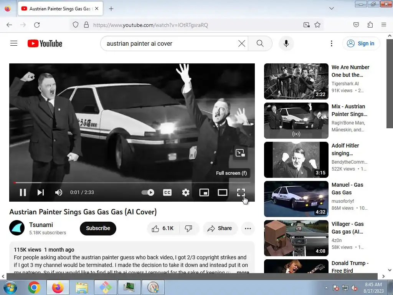This screenshot has height=295, width=393.
Task: Open Manuel - Gas Gas Gas title
Action: (x=347, y=189)
